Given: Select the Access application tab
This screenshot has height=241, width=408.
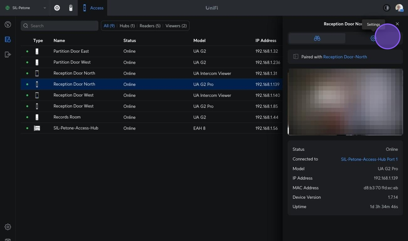Looking at the screenshot, I should [93, 8].
